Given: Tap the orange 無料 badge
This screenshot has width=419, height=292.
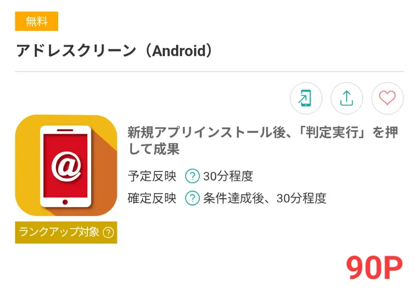Looking at the screenshot, I should tap(36, 21).
